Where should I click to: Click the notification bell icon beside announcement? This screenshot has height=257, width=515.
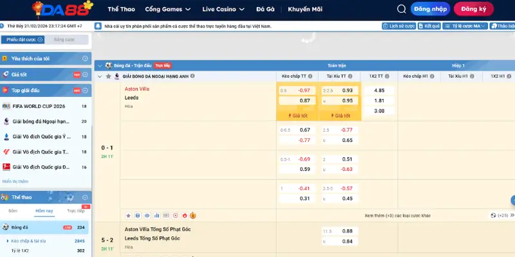[x=98, y=26]
